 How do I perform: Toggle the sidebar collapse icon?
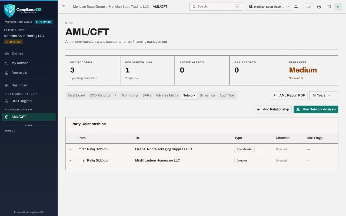[x=64, y=6]
